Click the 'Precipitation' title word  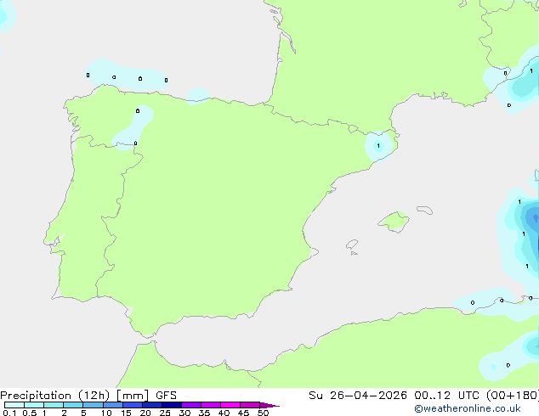tap(36, 396)
